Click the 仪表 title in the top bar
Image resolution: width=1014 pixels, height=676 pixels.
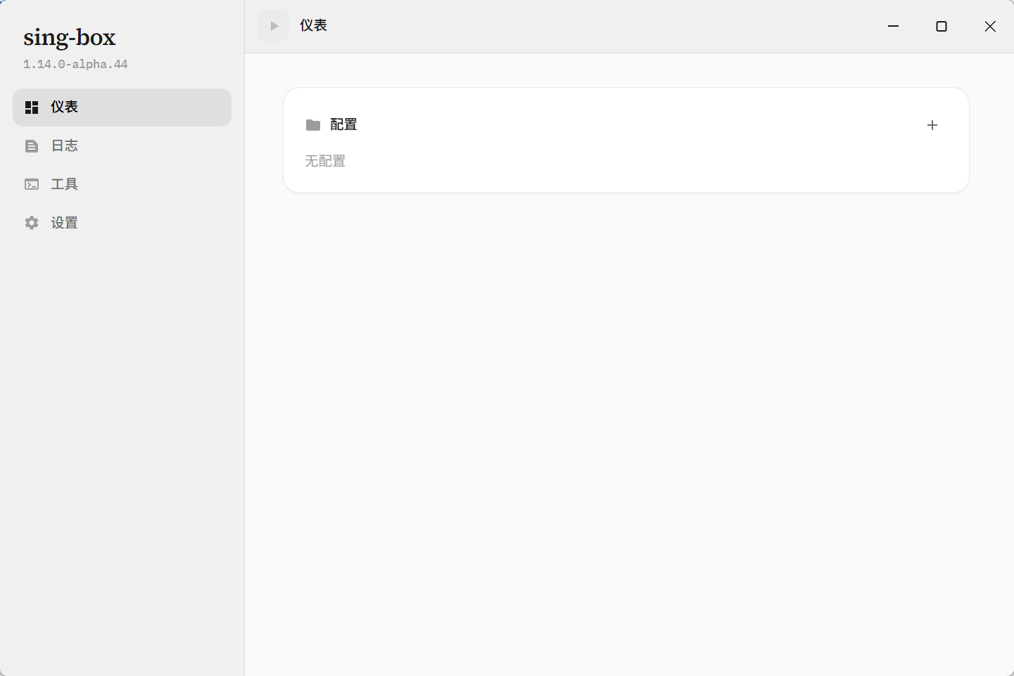tap(313, 25)
